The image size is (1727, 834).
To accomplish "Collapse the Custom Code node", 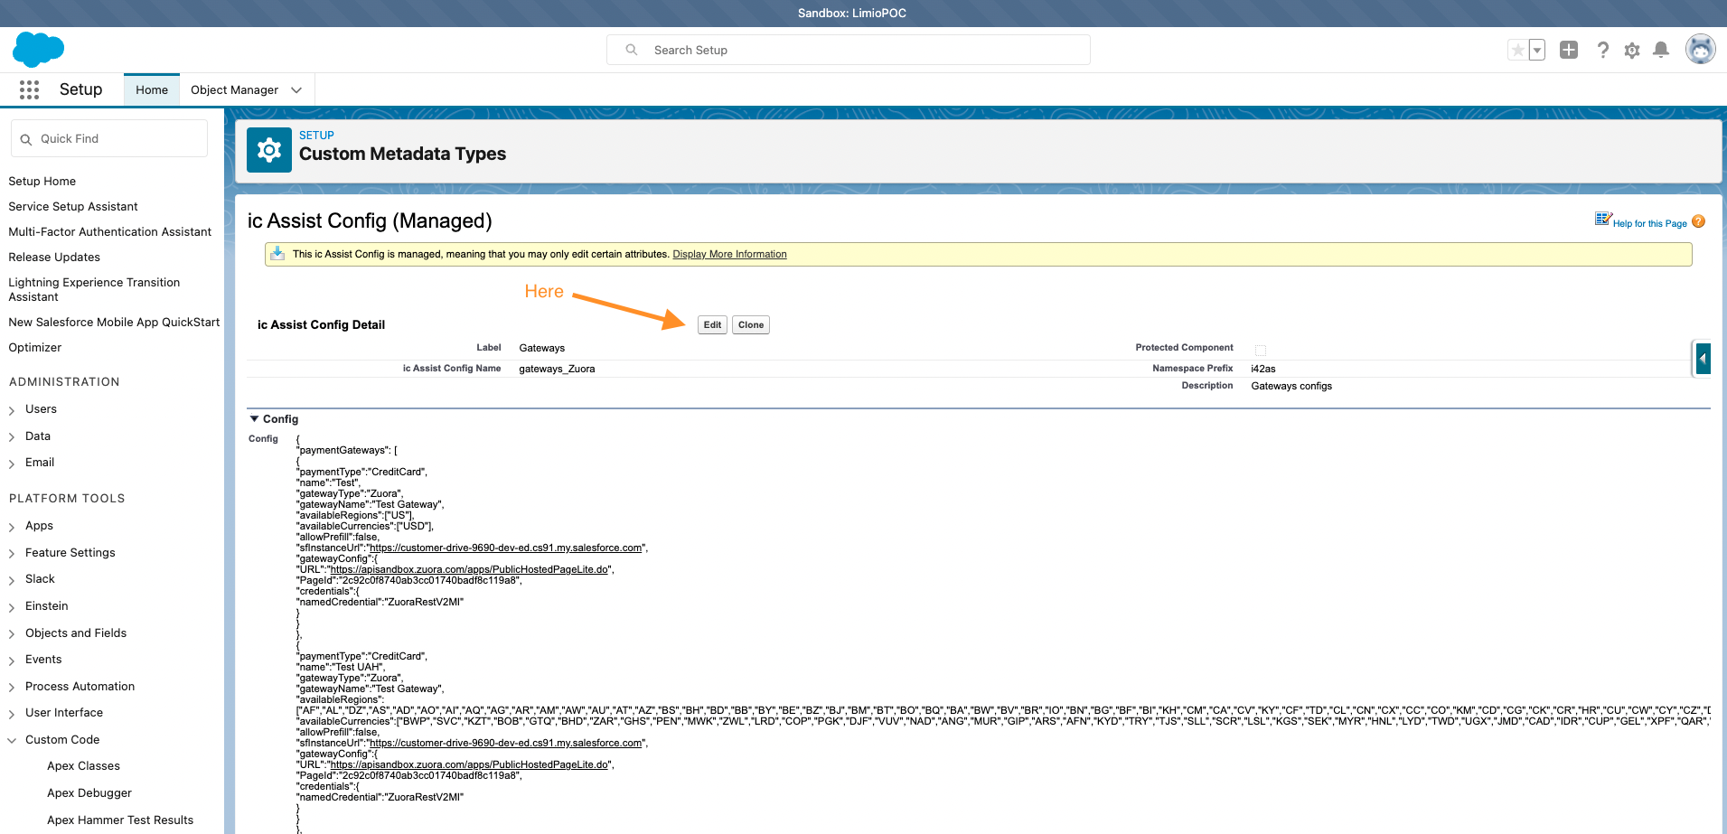I will 12,740.
